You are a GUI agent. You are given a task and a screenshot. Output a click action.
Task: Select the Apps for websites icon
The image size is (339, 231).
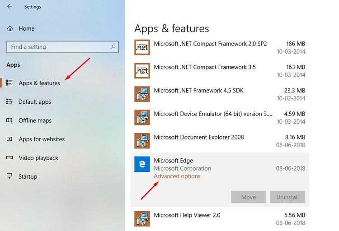click(9, 139)
